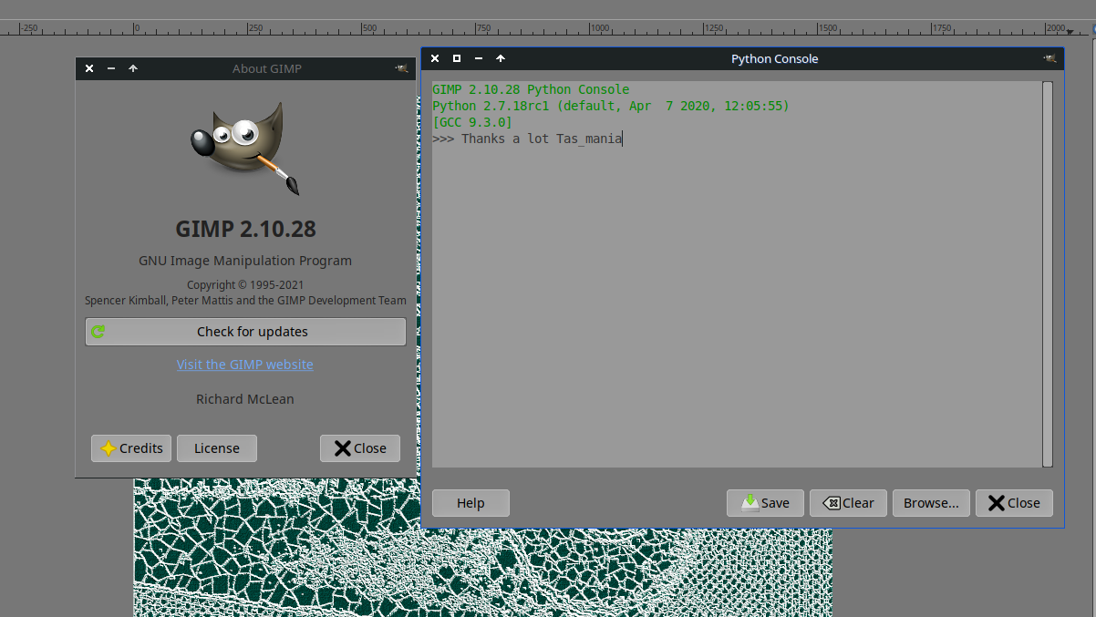Screen dimensions: 1096x617
Task: Click Close button in Python Console
Action: click(x=1014, y=503)
